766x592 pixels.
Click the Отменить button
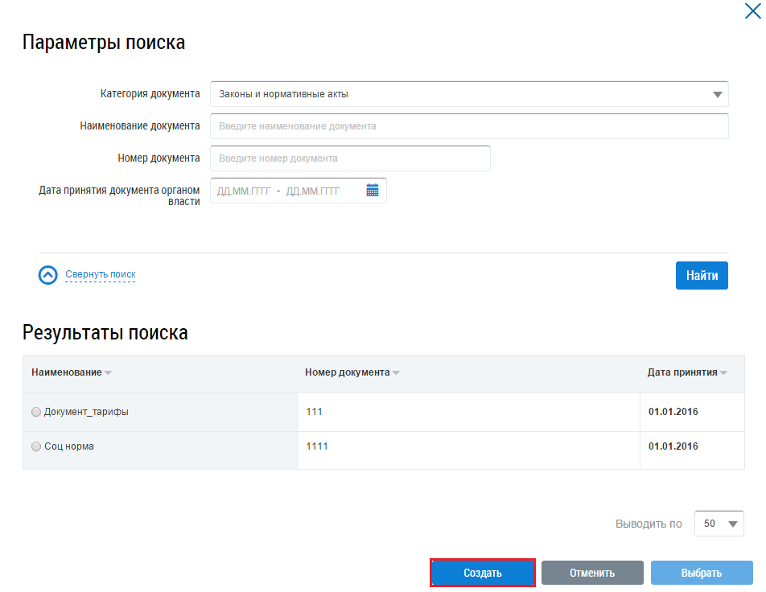click(592, 573)
